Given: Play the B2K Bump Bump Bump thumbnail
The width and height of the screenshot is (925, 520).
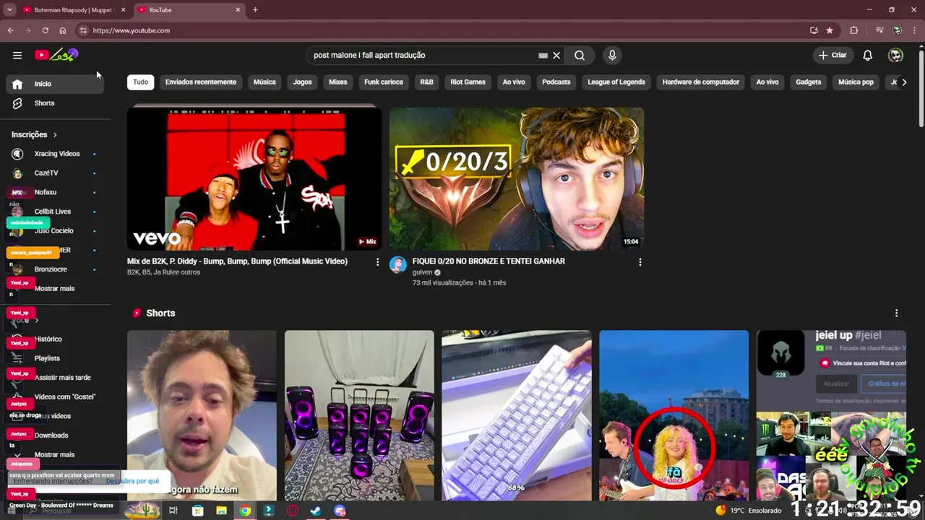Looking at the screenshot, I should click(254, 179).
